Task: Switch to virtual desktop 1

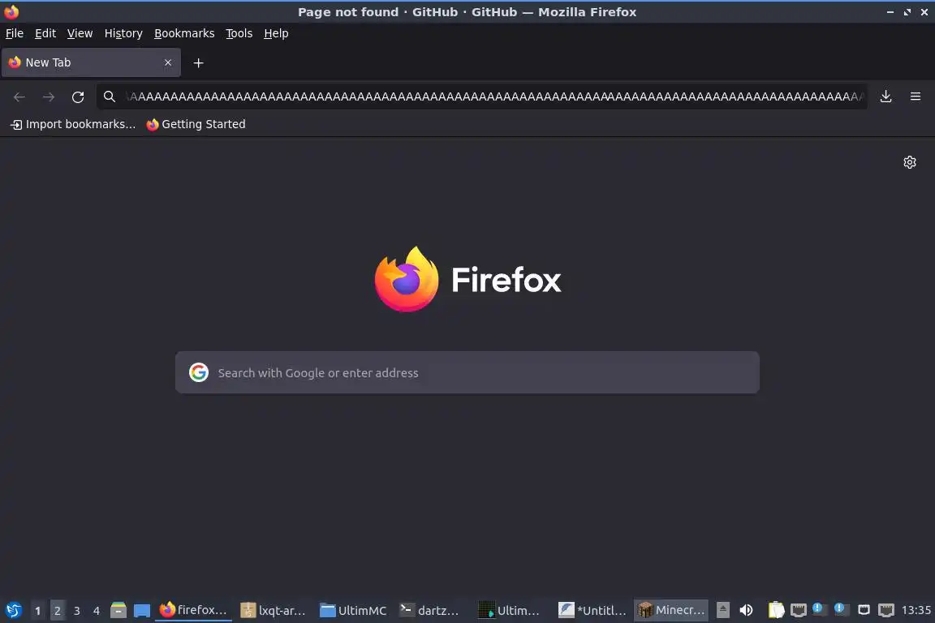Action: [37, 611]
